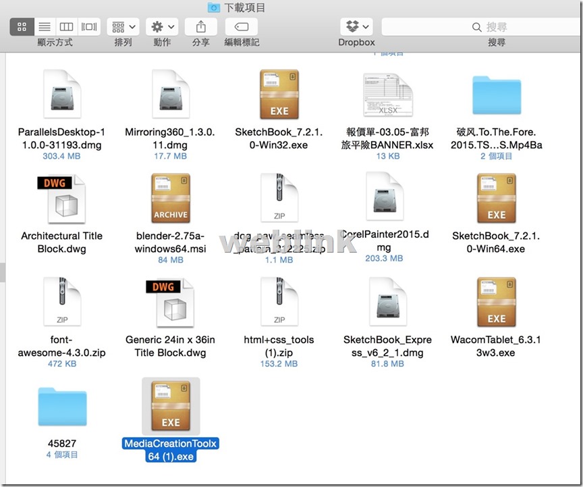Click the edit tags button
Screen dimensions: 583x487
click(x=242, y=27)
